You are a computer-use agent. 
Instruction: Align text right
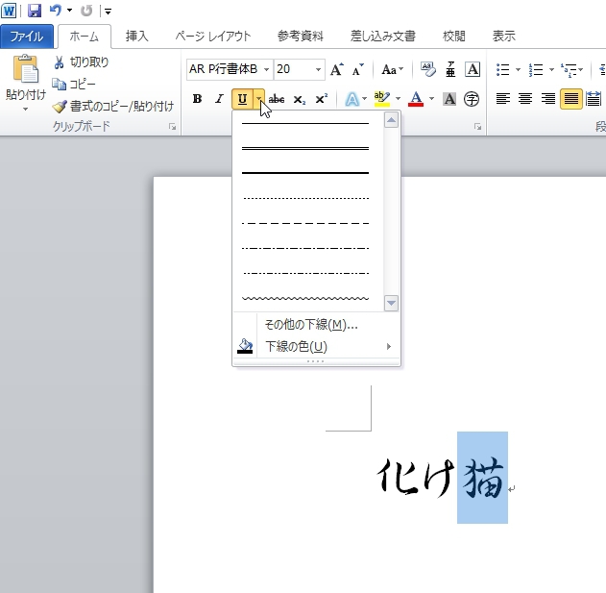coord(548,99)
